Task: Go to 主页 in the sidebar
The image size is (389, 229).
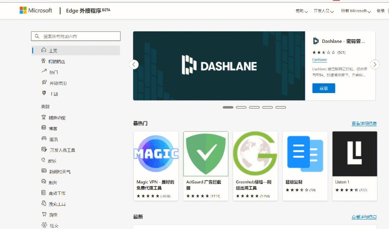Action: [76, 50]
